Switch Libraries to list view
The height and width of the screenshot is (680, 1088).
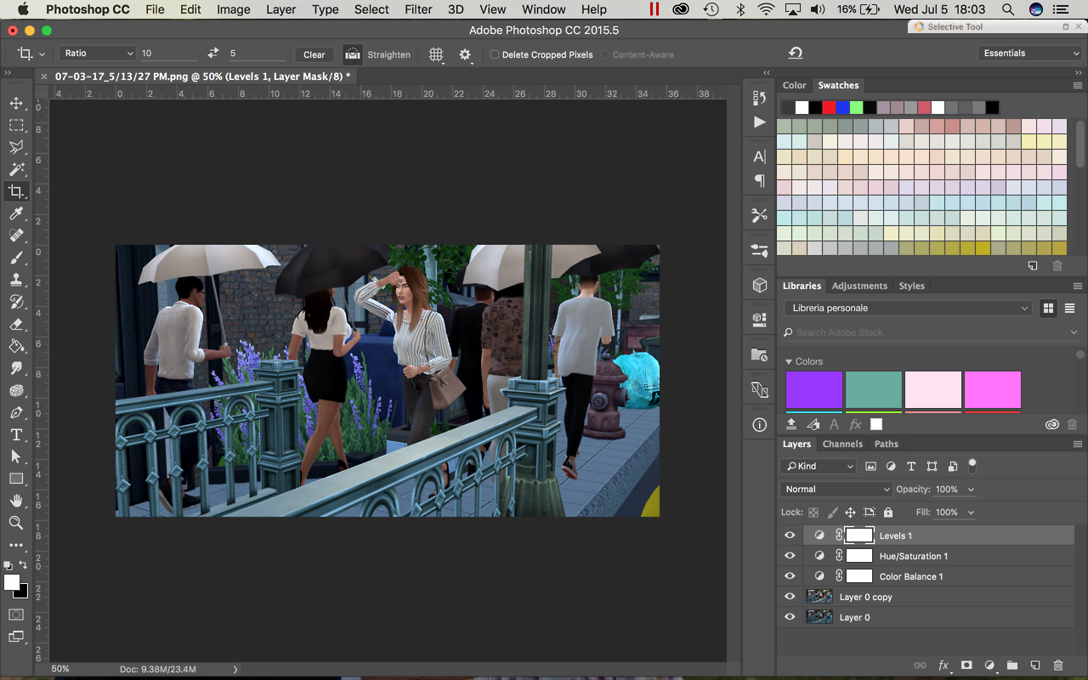pos(1069,309)
